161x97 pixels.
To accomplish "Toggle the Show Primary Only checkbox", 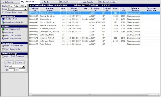I will pos(3,12).
